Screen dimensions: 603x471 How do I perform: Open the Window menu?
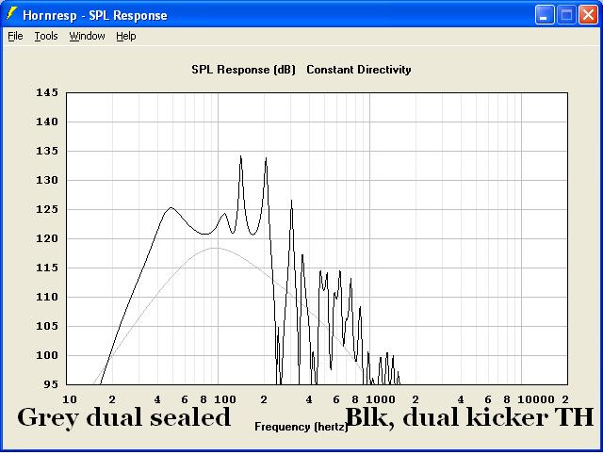tap(87, 36)
